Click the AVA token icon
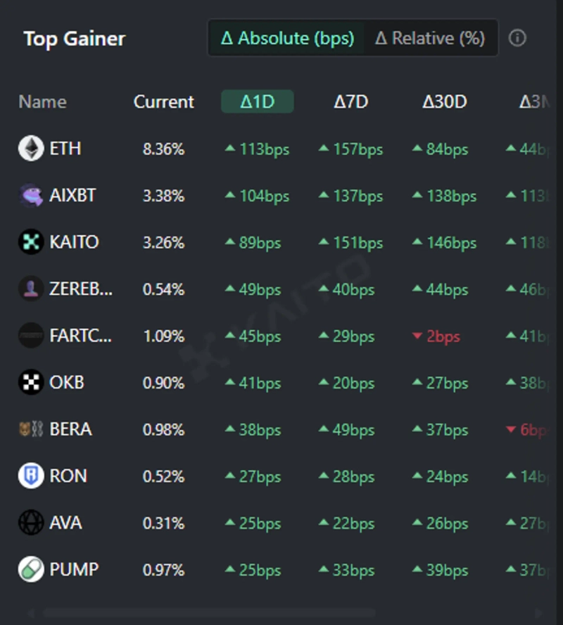Viewport: 563px width, 625px height. tap(31, 523)
